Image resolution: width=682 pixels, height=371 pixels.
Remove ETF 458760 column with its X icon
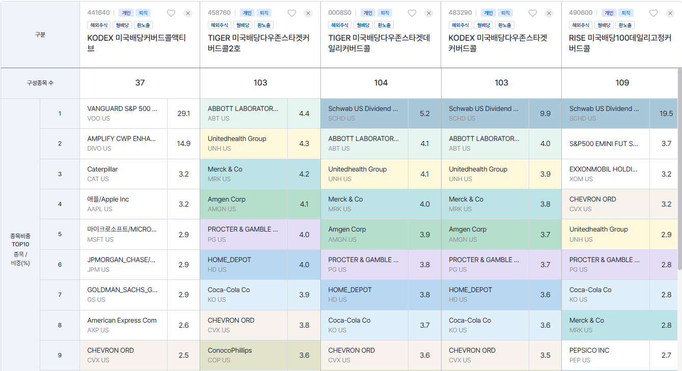[x=308, y=13]
